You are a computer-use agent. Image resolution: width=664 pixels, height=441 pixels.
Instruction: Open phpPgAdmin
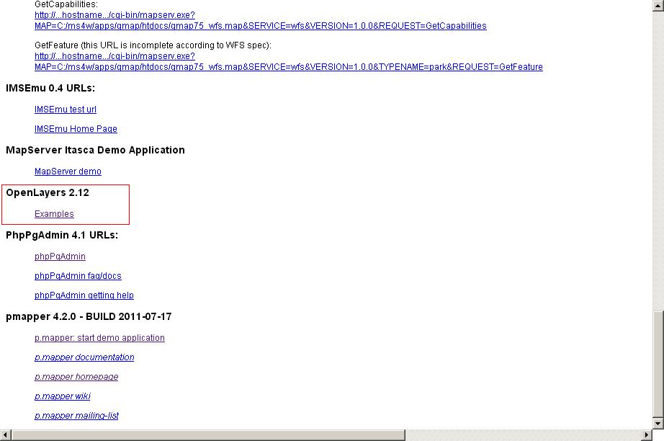point(60,257)
